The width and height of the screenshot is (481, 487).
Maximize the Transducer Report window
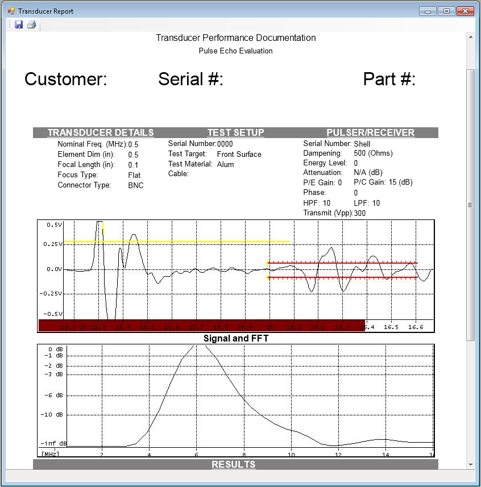(x=447, y=11)
